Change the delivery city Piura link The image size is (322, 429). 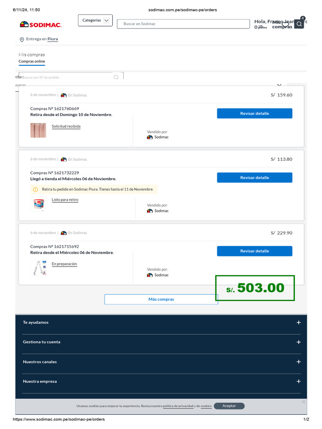(52, 39)
